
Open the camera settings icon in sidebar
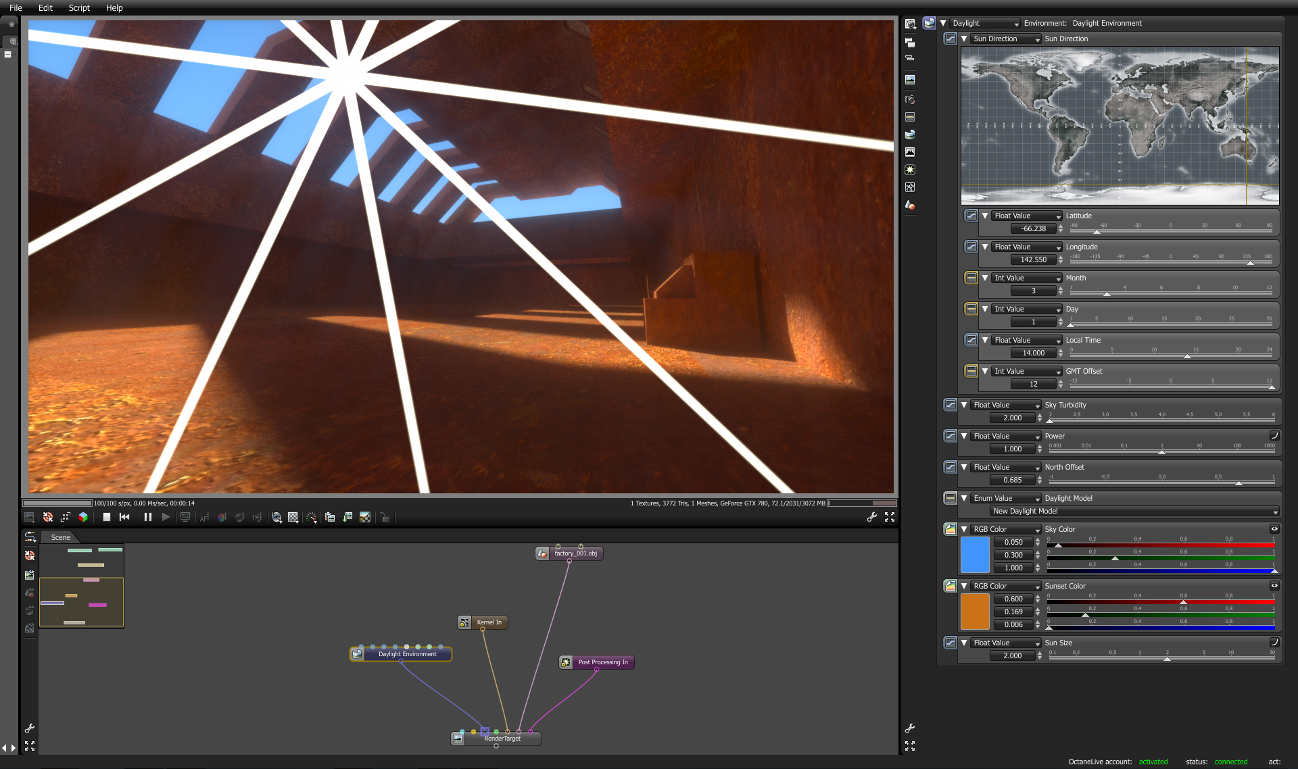(x=910, y=99)
